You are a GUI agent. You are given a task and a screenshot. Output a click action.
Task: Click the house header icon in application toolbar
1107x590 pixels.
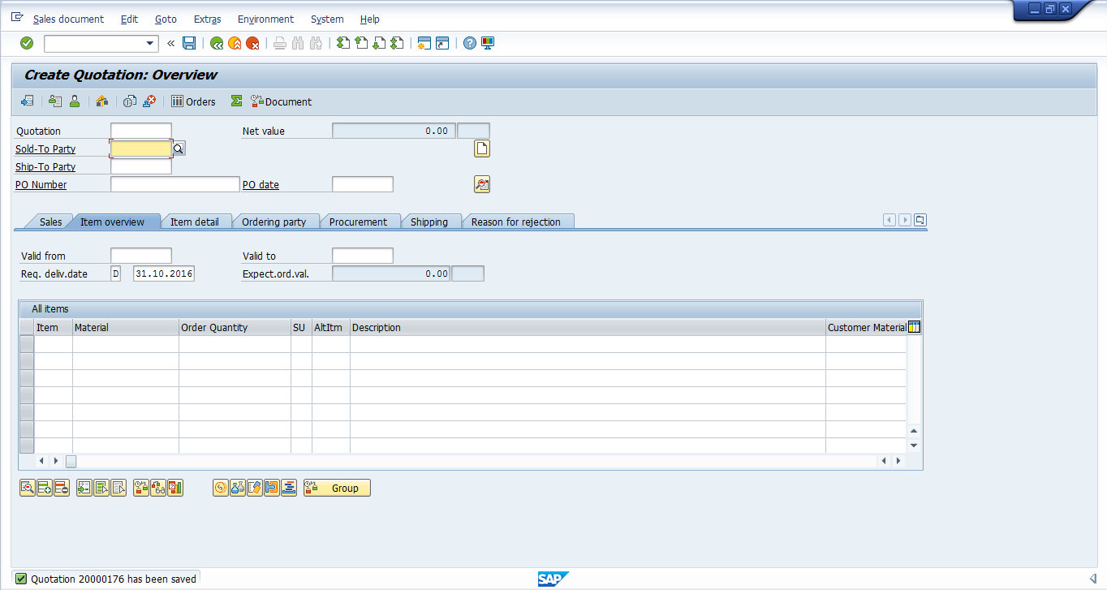(102, 101)
